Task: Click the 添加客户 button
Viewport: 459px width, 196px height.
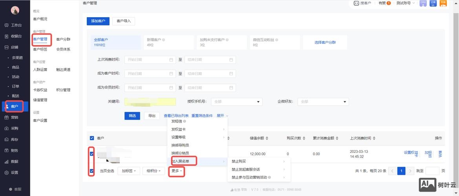Action: pyautogui.click(x=98, y=21)
